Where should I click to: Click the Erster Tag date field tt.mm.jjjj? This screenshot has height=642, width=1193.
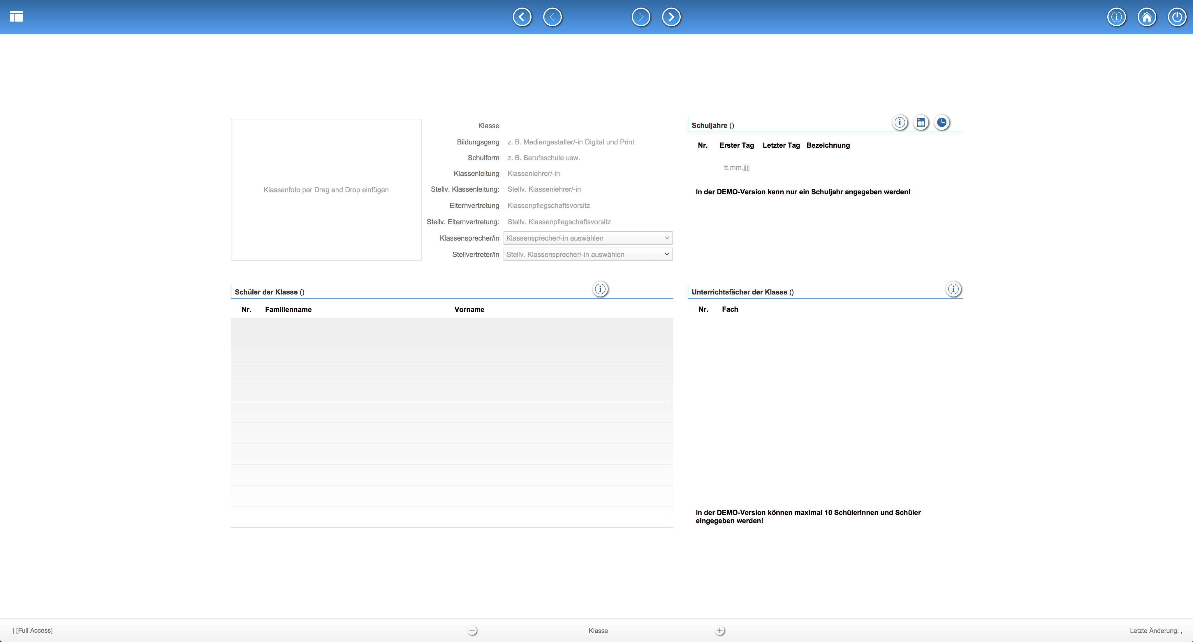[736, 167]
